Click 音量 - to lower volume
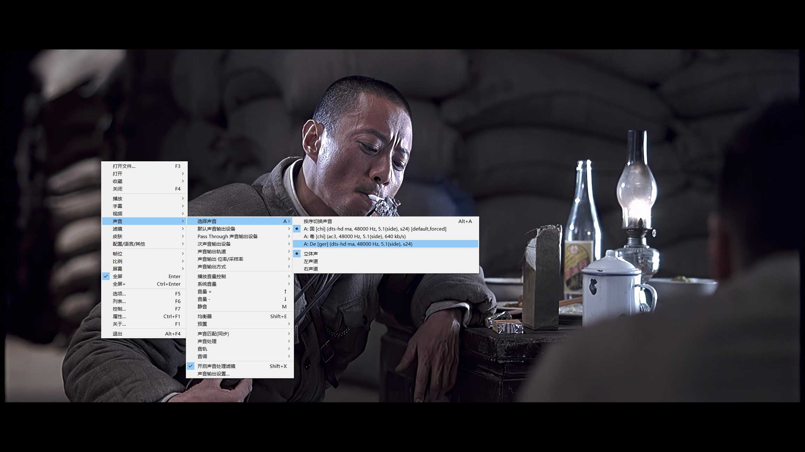805x452 pixels. coord(240,299)
